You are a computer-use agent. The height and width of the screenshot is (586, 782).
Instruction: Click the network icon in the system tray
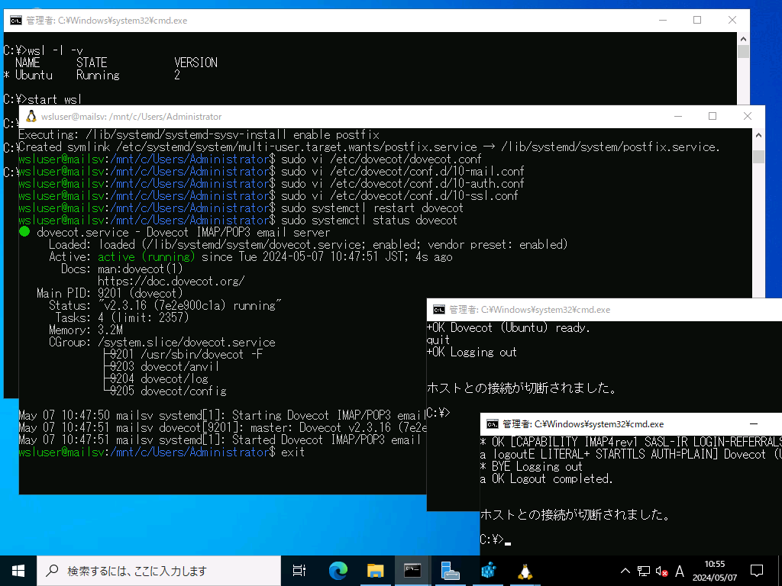tap(644, 570)
